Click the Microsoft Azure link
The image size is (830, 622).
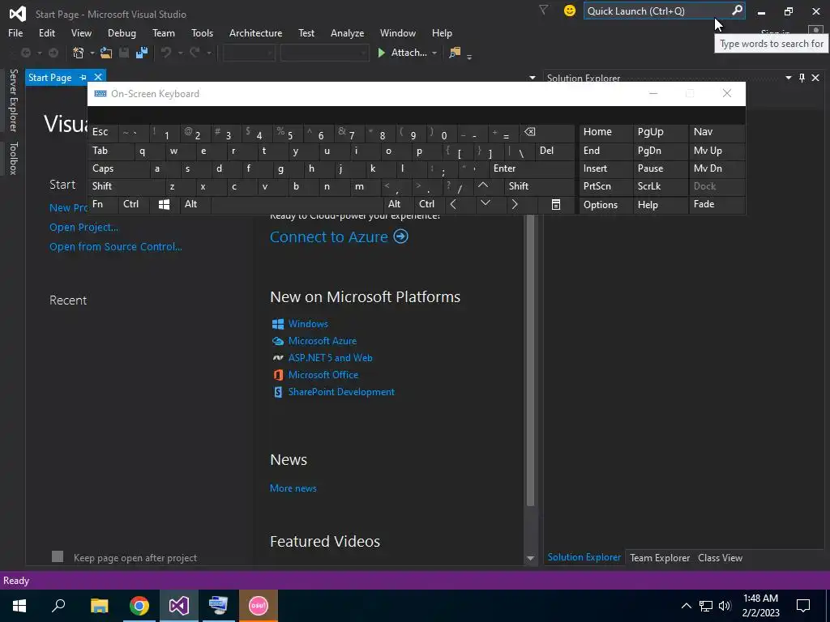[x=323, y=341]
